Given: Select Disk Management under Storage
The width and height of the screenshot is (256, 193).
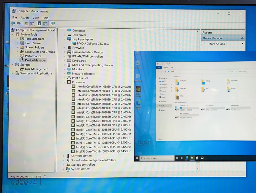Looking at the screenshot, I should 36,69.
